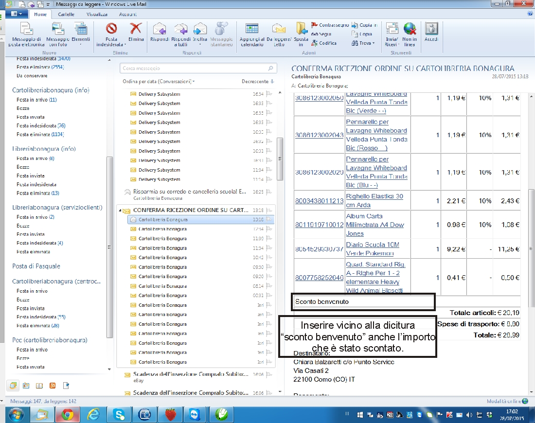Open product code link 8007758252640

319,278
